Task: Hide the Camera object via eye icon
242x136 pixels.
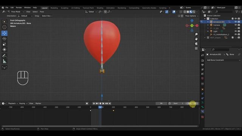Action: pos(236,25)
